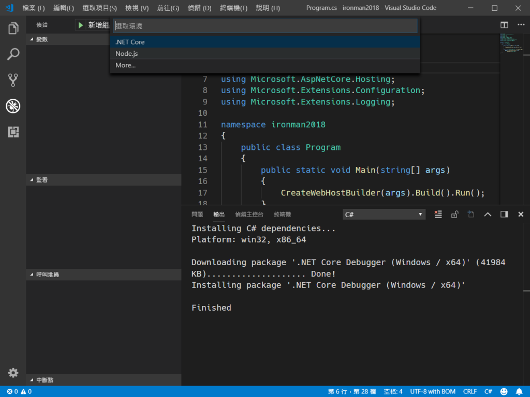The width and height of the screenshot is (530, 397).
Task: Click line number 13 in gutter
Action: 202,147
